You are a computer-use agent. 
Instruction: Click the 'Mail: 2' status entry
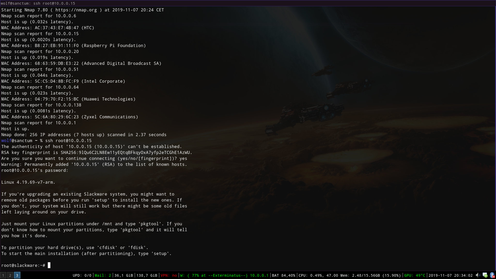pos(103,275)
